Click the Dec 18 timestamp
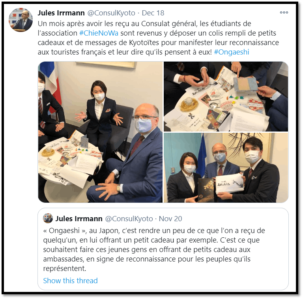Screen dimensions: 303x299 click(x=153, y=13)
